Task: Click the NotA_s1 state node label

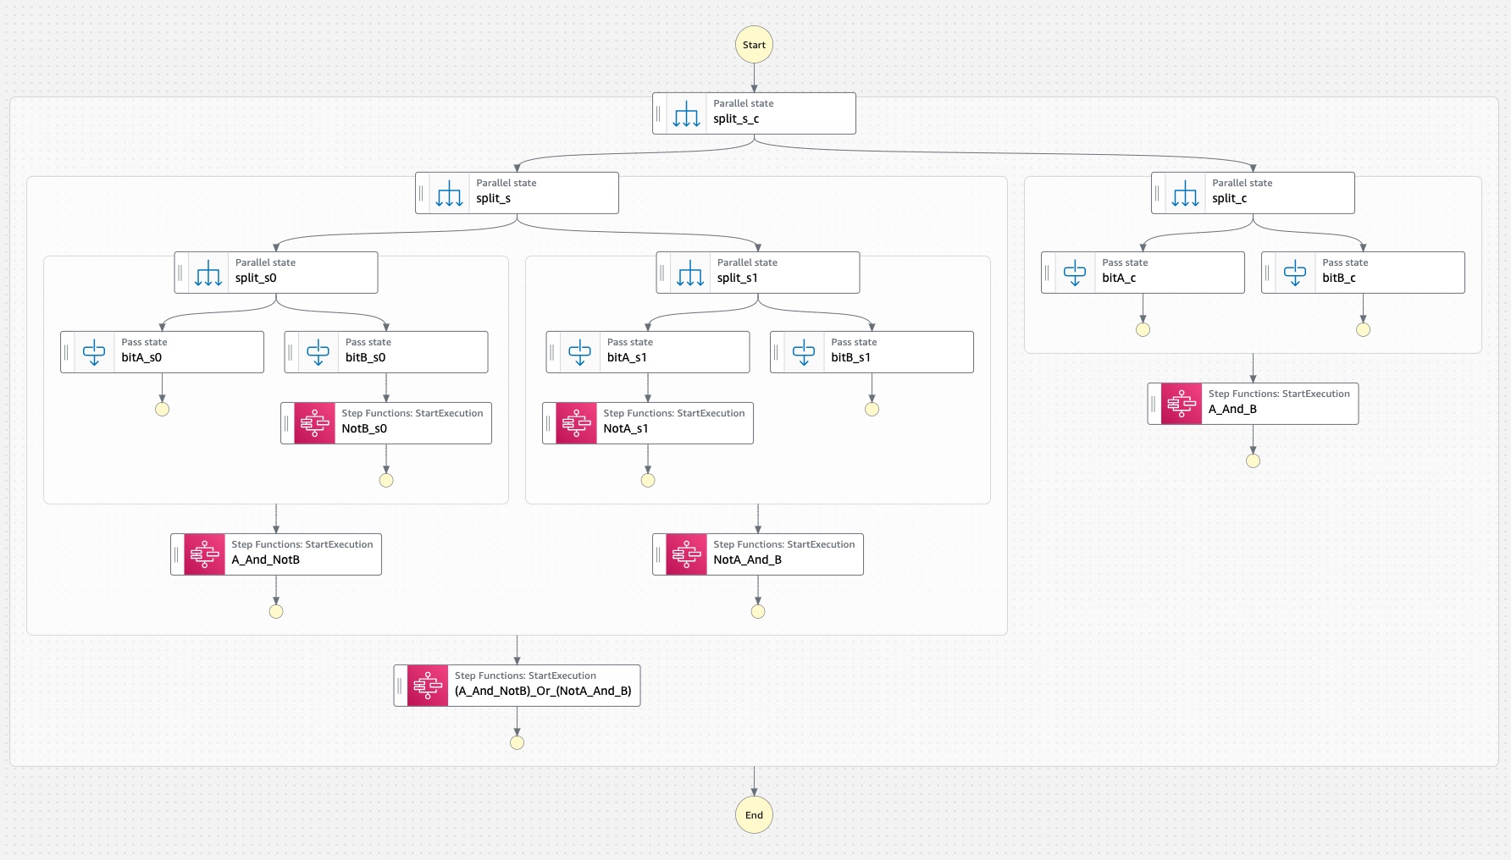Action: pyautogui.click(x=626, y=429)
